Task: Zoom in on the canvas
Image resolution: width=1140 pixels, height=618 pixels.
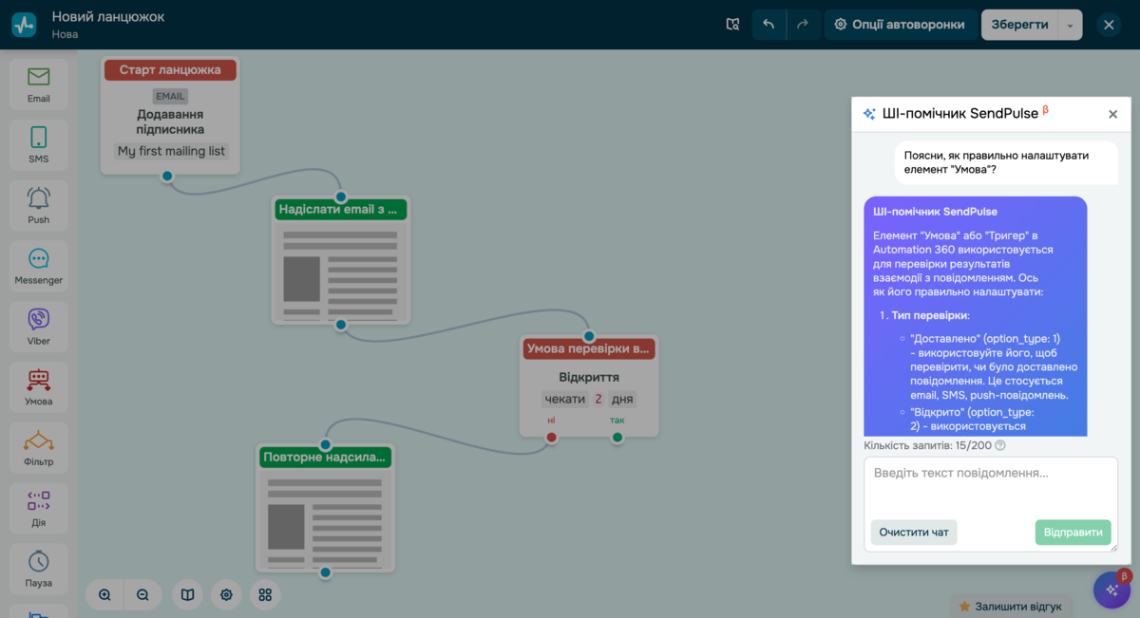Action: tap(104, 595)
